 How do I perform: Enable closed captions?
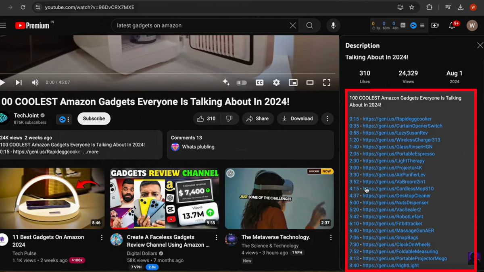pyautogui.click(x=259, y=82)
